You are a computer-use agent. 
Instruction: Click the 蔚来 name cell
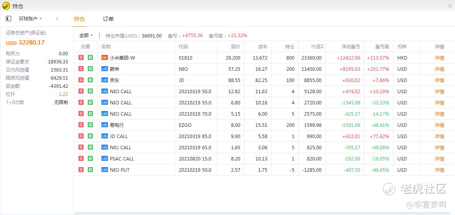pos(115,69)
